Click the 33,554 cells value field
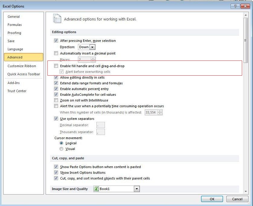The height and width of the screenshot is (206, 253). (x=151, y=112)
